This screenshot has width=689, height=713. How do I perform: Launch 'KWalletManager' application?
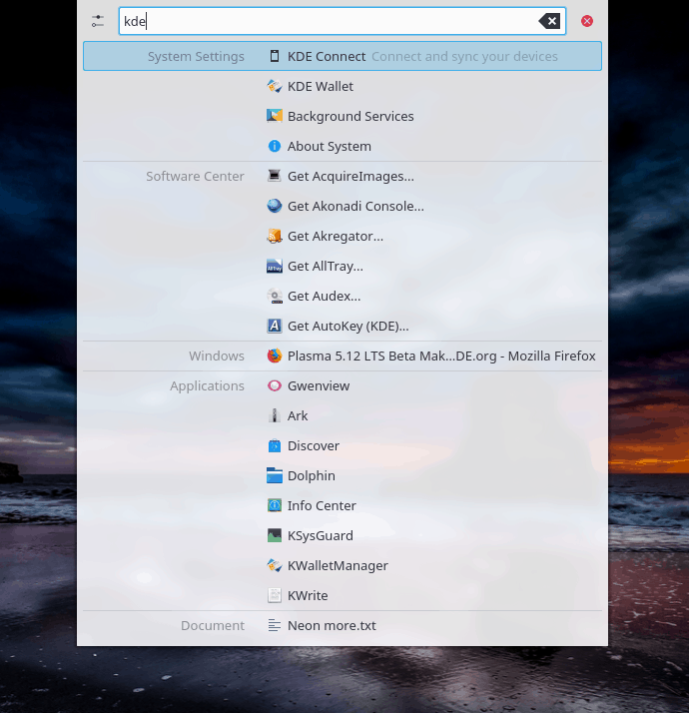(338, 565)
